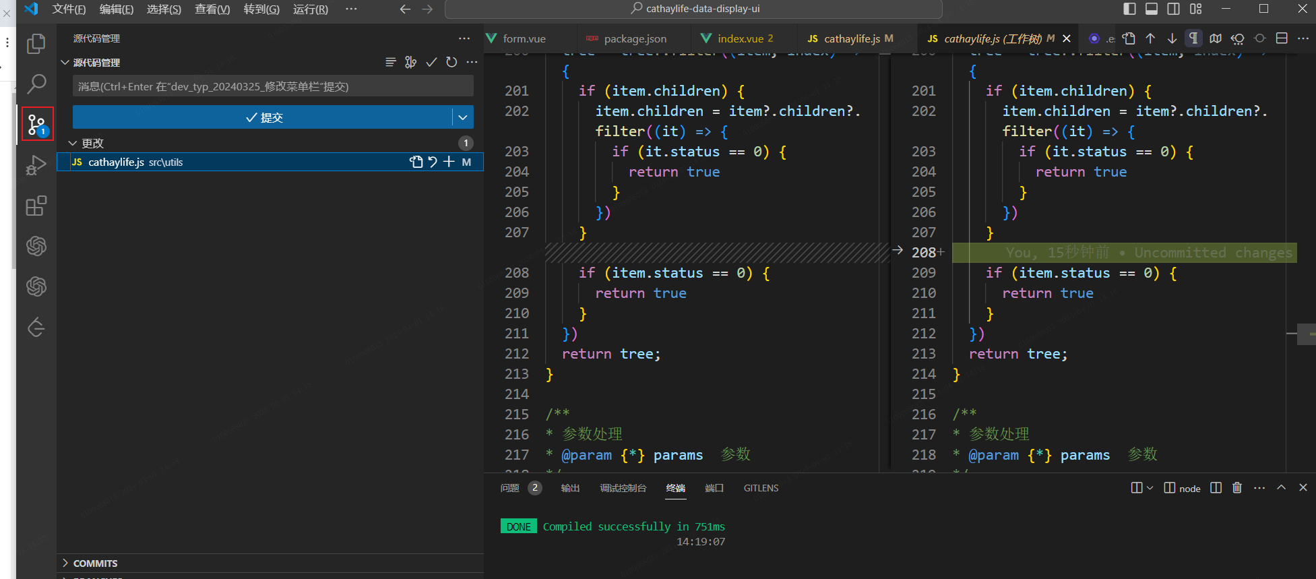This screenshot has height=579, width=1316.
Task: Stage changes of cathaylife.js with plus icon
Action: tap(449, 162)
